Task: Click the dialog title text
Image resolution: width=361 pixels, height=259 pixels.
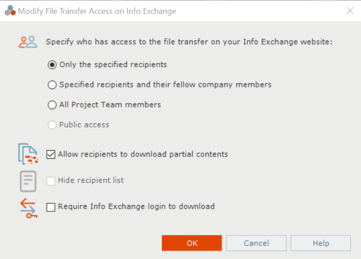Action: point(97,11)
